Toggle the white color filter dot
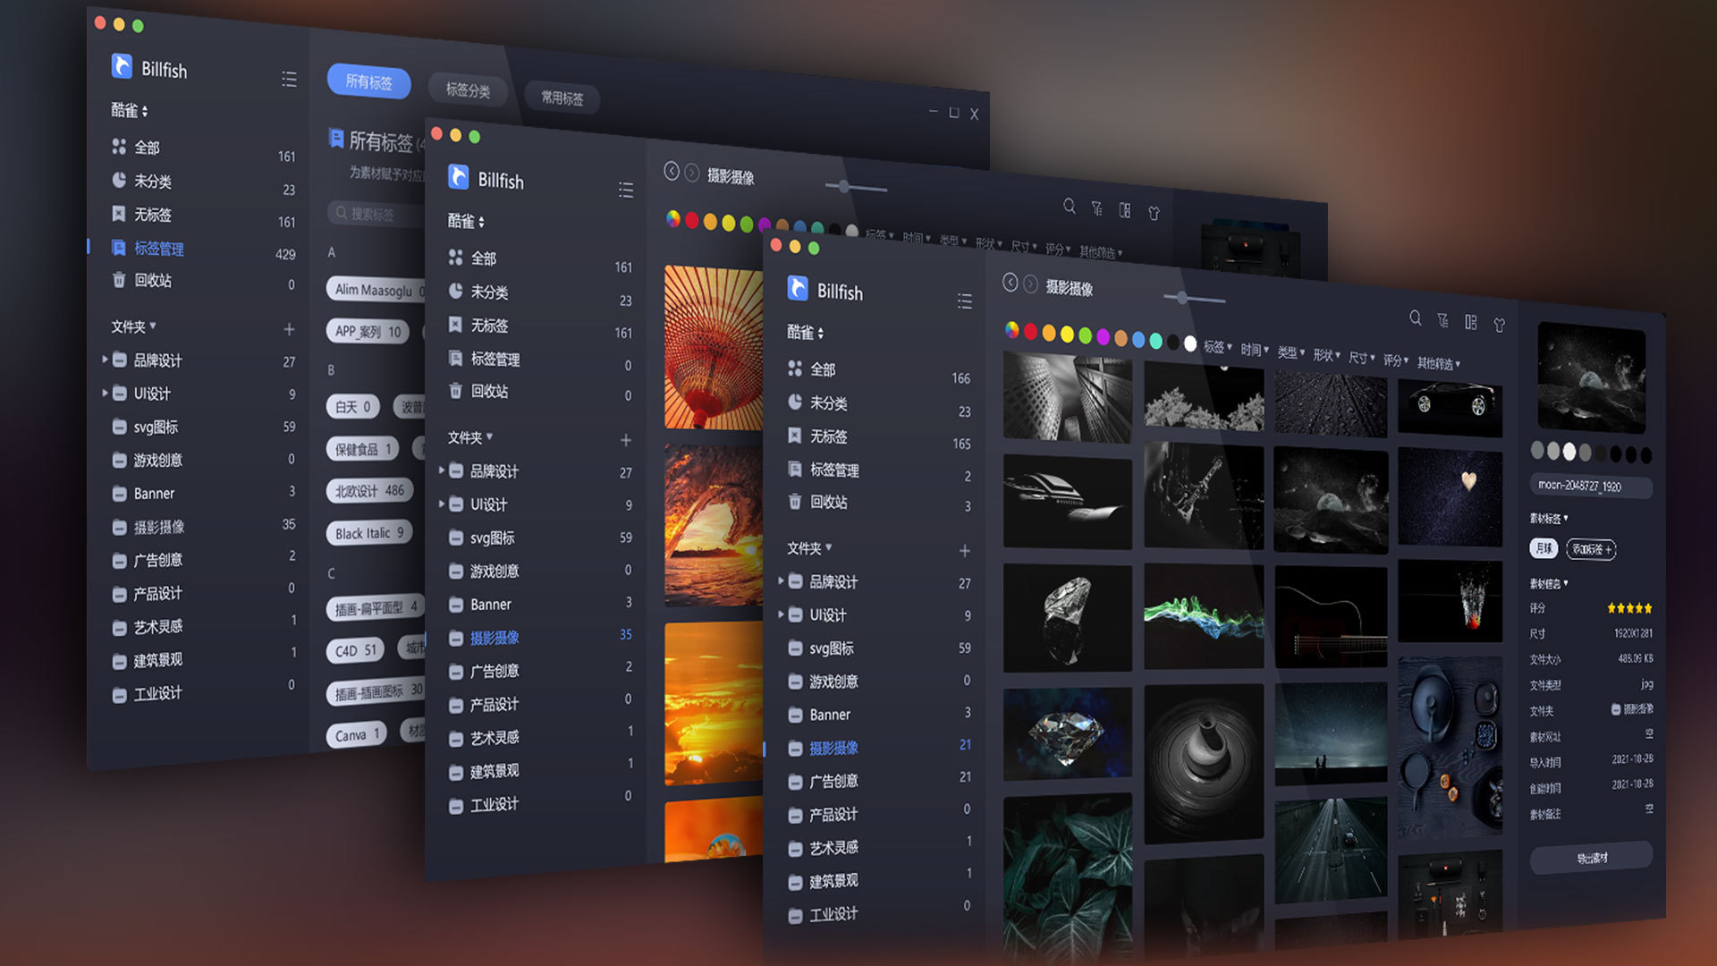The image size is (1717, 966). click(x=1190, y=342)
